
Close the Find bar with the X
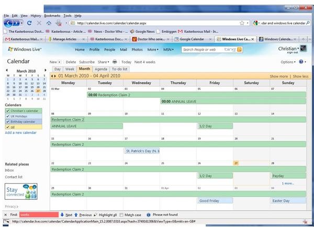(6, 215)
